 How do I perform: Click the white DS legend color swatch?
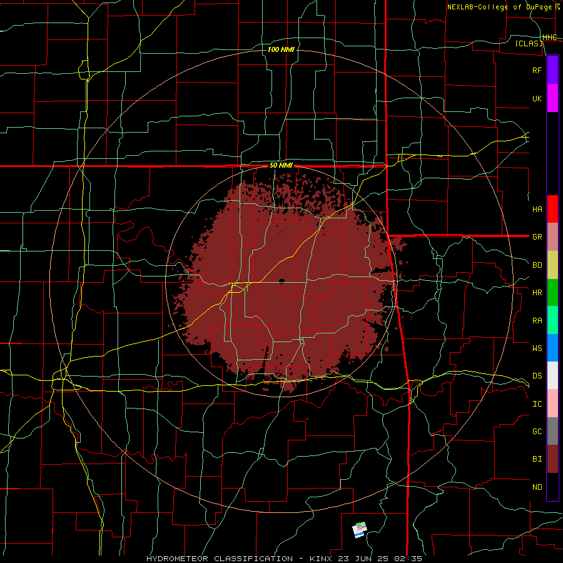552,375
